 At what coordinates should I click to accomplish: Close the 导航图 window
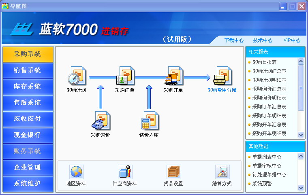pos(302,6)
